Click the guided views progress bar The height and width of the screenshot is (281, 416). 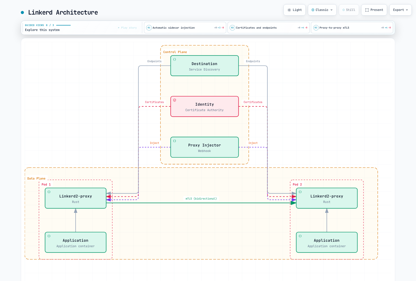click(x=63, y=25)
